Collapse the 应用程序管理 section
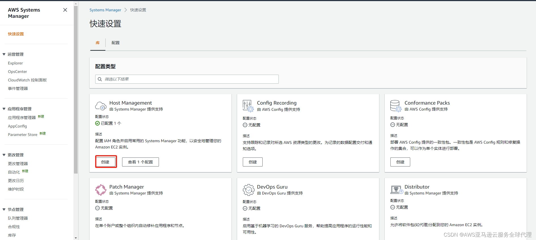Screen dimensions: 536x240 [4, 109]
